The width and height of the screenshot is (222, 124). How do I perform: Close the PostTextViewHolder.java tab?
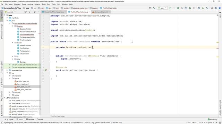89,12
